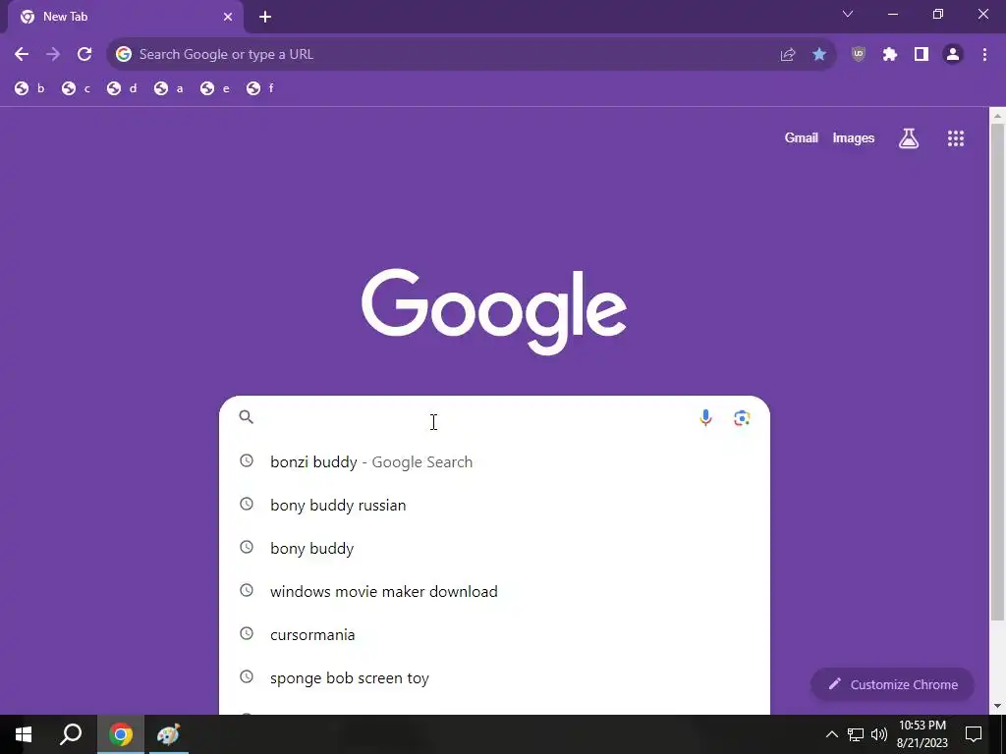Viewport: 1006px width, 754px height.
Task: Click the browser back arrow
Action: [22, 55]
